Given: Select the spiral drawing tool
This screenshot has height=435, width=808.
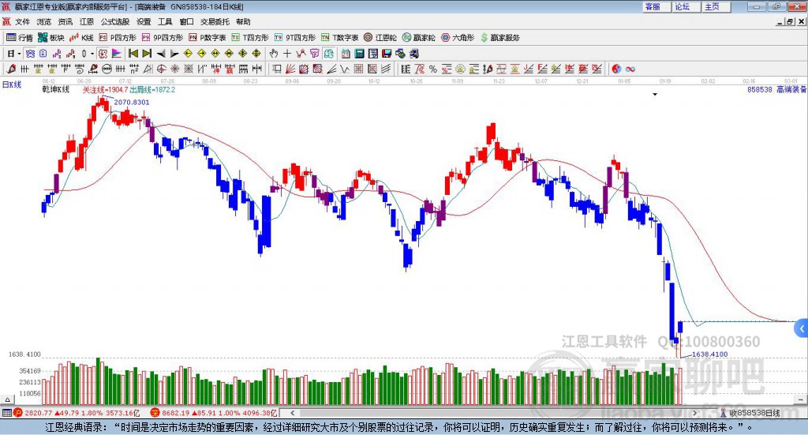Looking at the screenshot, I should 79,69.
